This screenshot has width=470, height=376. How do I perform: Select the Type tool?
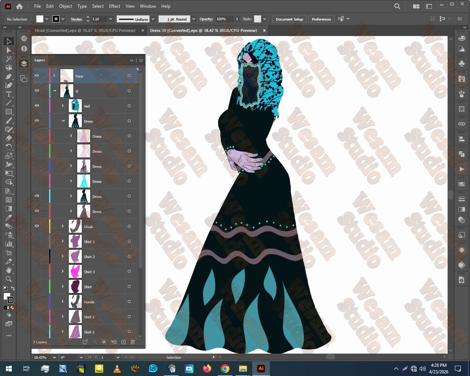(9, 94)
